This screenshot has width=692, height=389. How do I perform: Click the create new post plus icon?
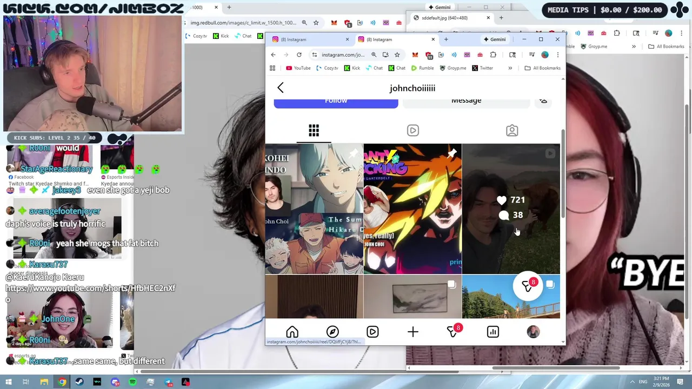(x=412, y=332)
